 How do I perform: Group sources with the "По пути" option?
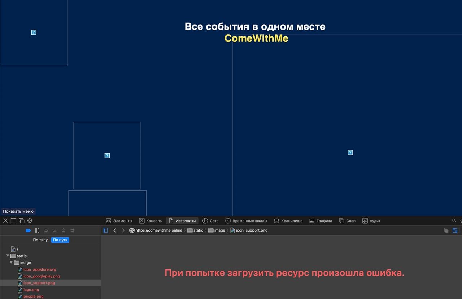[60, 240]
